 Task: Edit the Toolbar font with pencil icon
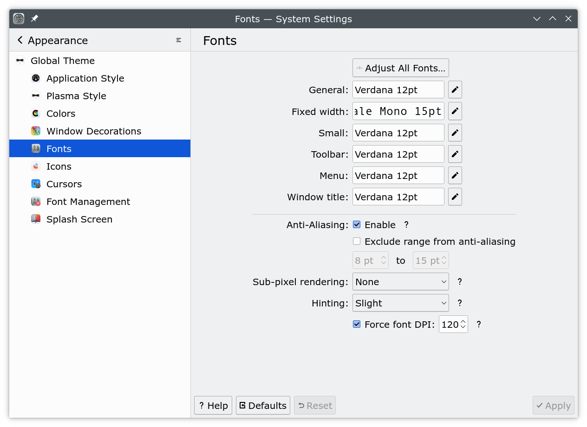pyautogui.click(x=455, y=154)
